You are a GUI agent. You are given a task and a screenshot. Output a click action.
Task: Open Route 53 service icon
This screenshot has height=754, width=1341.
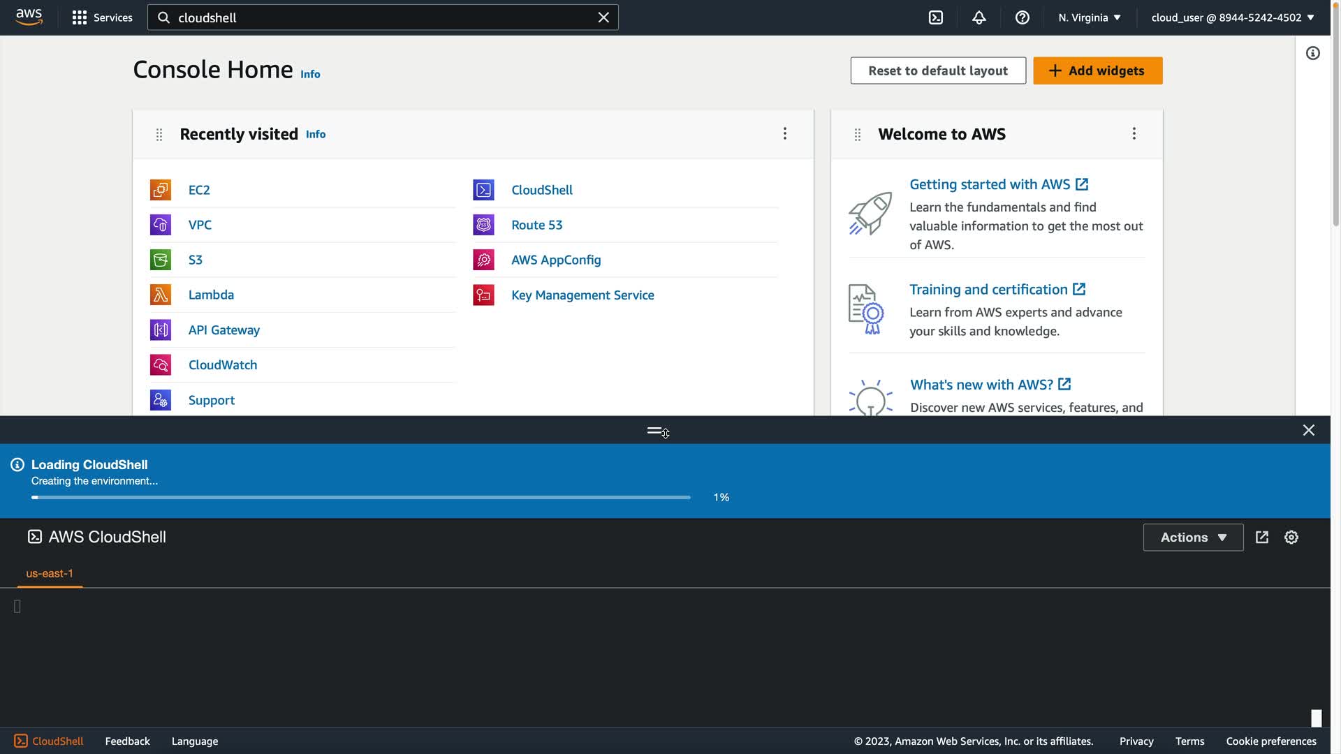pyautogui.click(x=483, y=225)
